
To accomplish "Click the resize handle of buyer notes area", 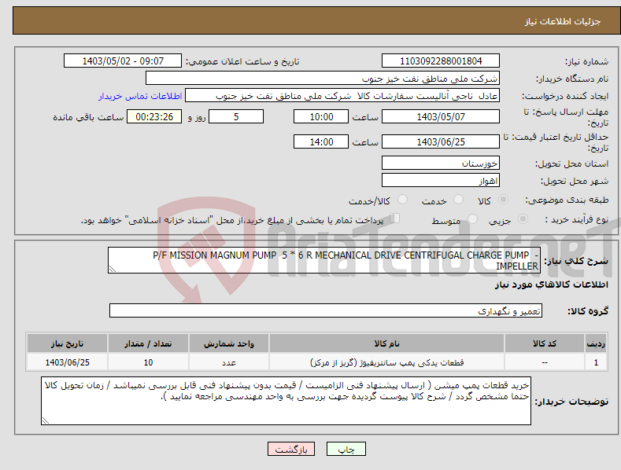I will [46, 420].
